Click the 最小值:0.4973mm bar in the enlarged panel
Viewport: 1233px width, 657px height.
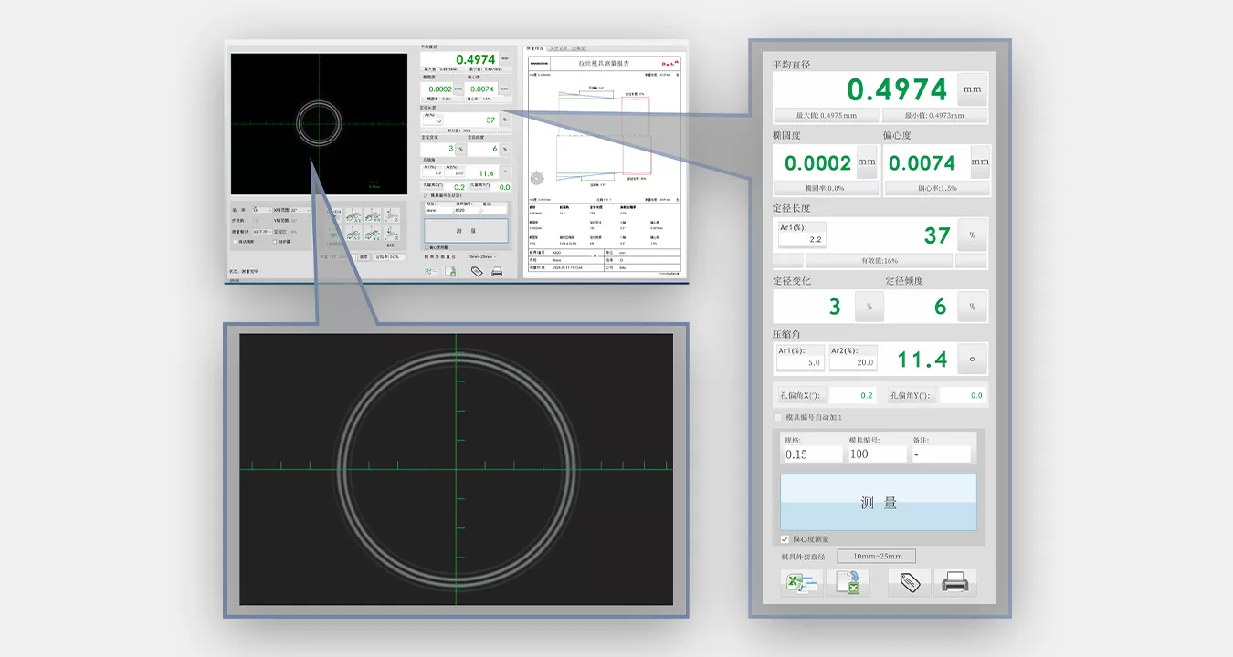coord(935,116)
